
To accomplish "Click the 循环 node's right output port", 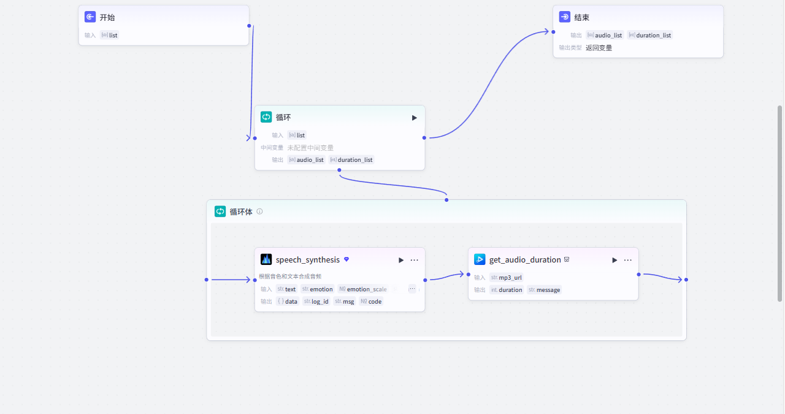I will tap(424, 137).
